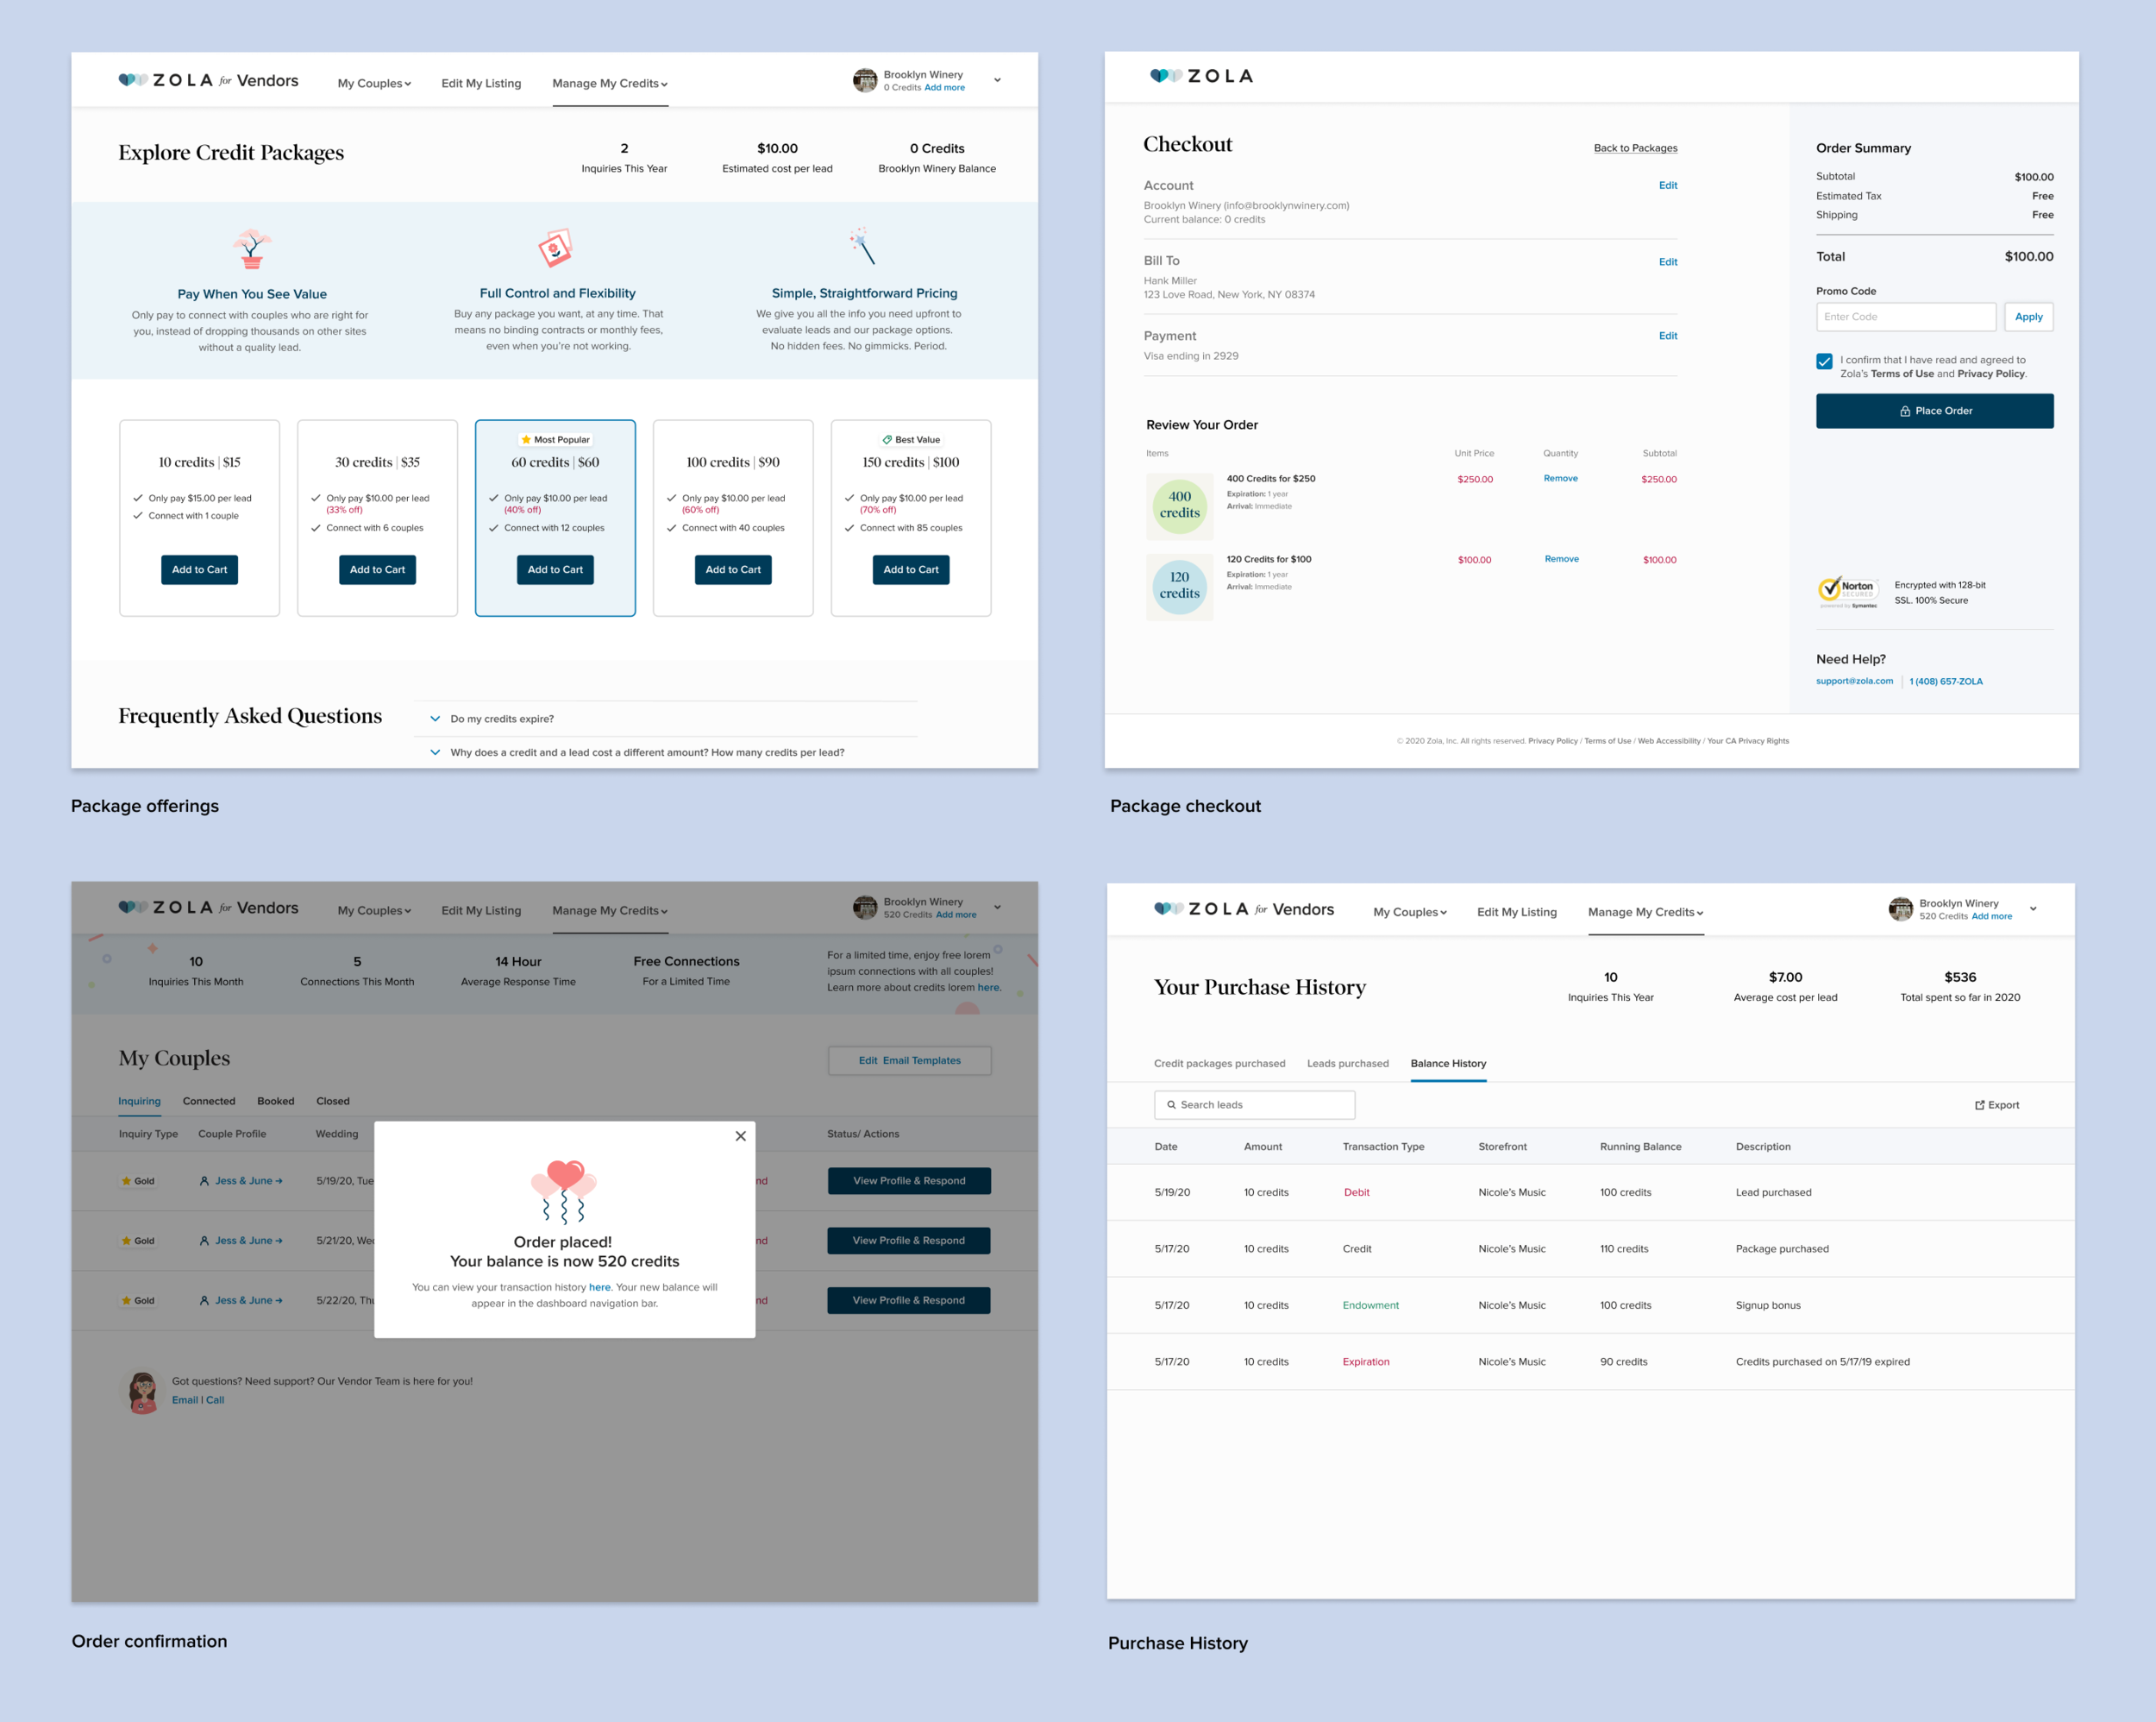Screen dimensions: 2156x1722
Task: Click the Export icon in purchase history
Action: pyautogui.click(x=1979, y=1106)
